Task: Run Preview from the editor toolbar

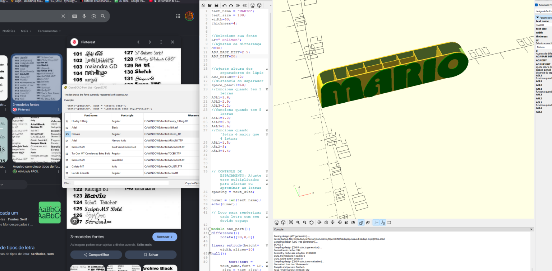Action: [253, 5]
